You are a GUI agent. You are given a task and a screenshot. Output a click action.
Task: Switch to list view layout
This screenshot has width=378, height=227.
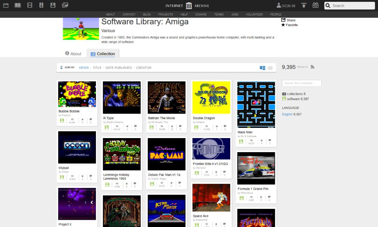(270, 68)
